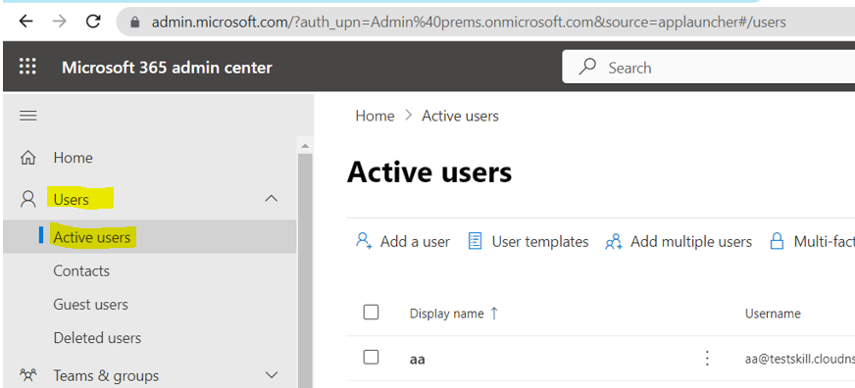Open the app launcher waffle icon
The width and height of the screenshot is (855, 388).
(x=27, y=67)
